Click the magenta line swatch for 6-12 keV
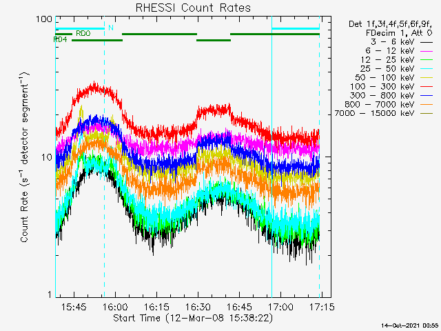Image resolution: width=441 pixels, height=331 pixels. (x=427, y=52)
